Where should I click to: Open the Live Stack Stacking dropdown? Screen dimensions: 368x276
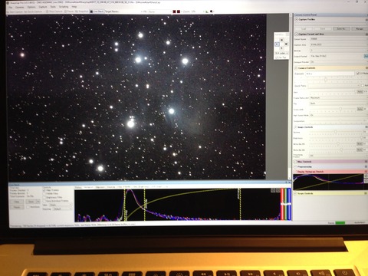[x=63, y=209]
